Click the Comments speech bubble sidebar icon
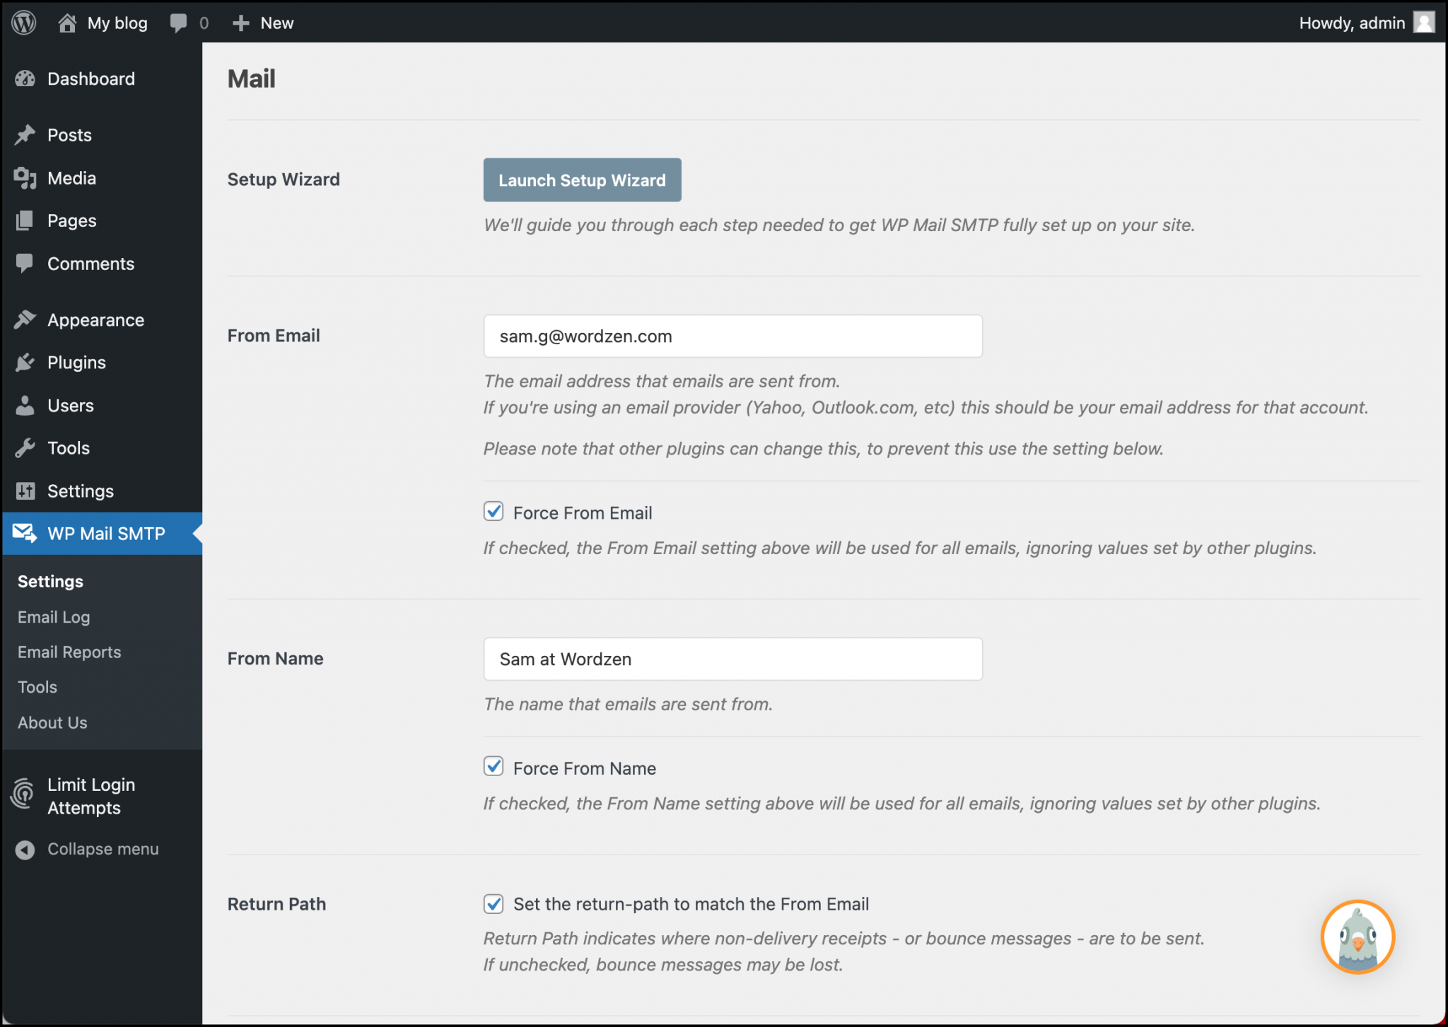 [x=25, y=263]
